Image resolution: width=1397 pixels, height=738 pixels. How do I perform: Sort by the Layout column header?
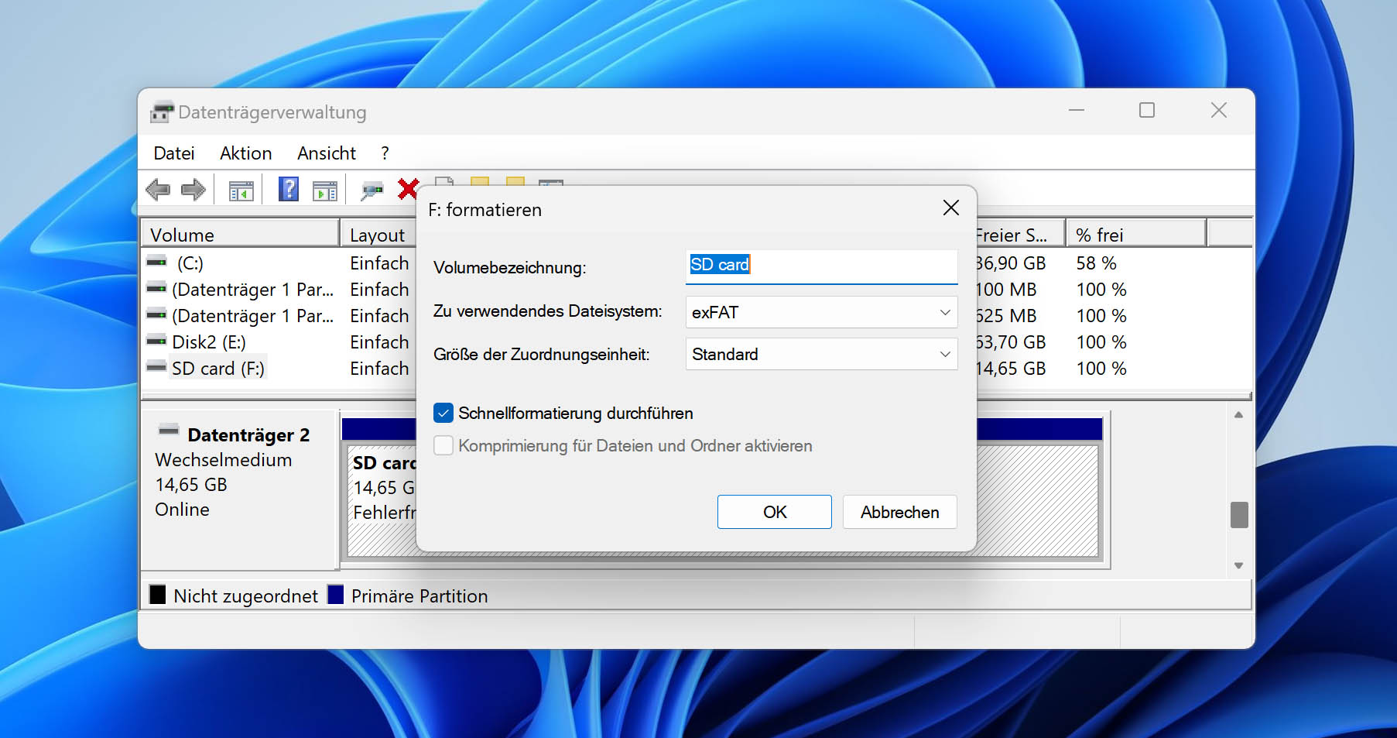378,235
